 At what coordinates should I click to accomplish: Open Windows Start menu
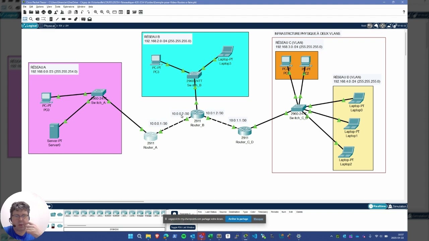[x=130, y=236]
